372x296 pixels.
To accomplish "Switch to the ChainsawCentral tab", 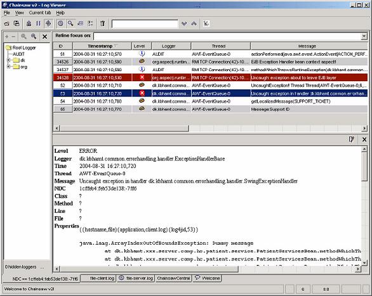I will (x=173, y=278).
